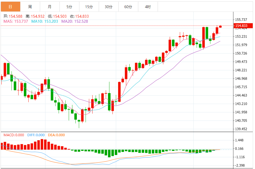Select the MACD value label
Image resolution: width=255 pixels, height=169 pixels.
(x=14, y=135)
